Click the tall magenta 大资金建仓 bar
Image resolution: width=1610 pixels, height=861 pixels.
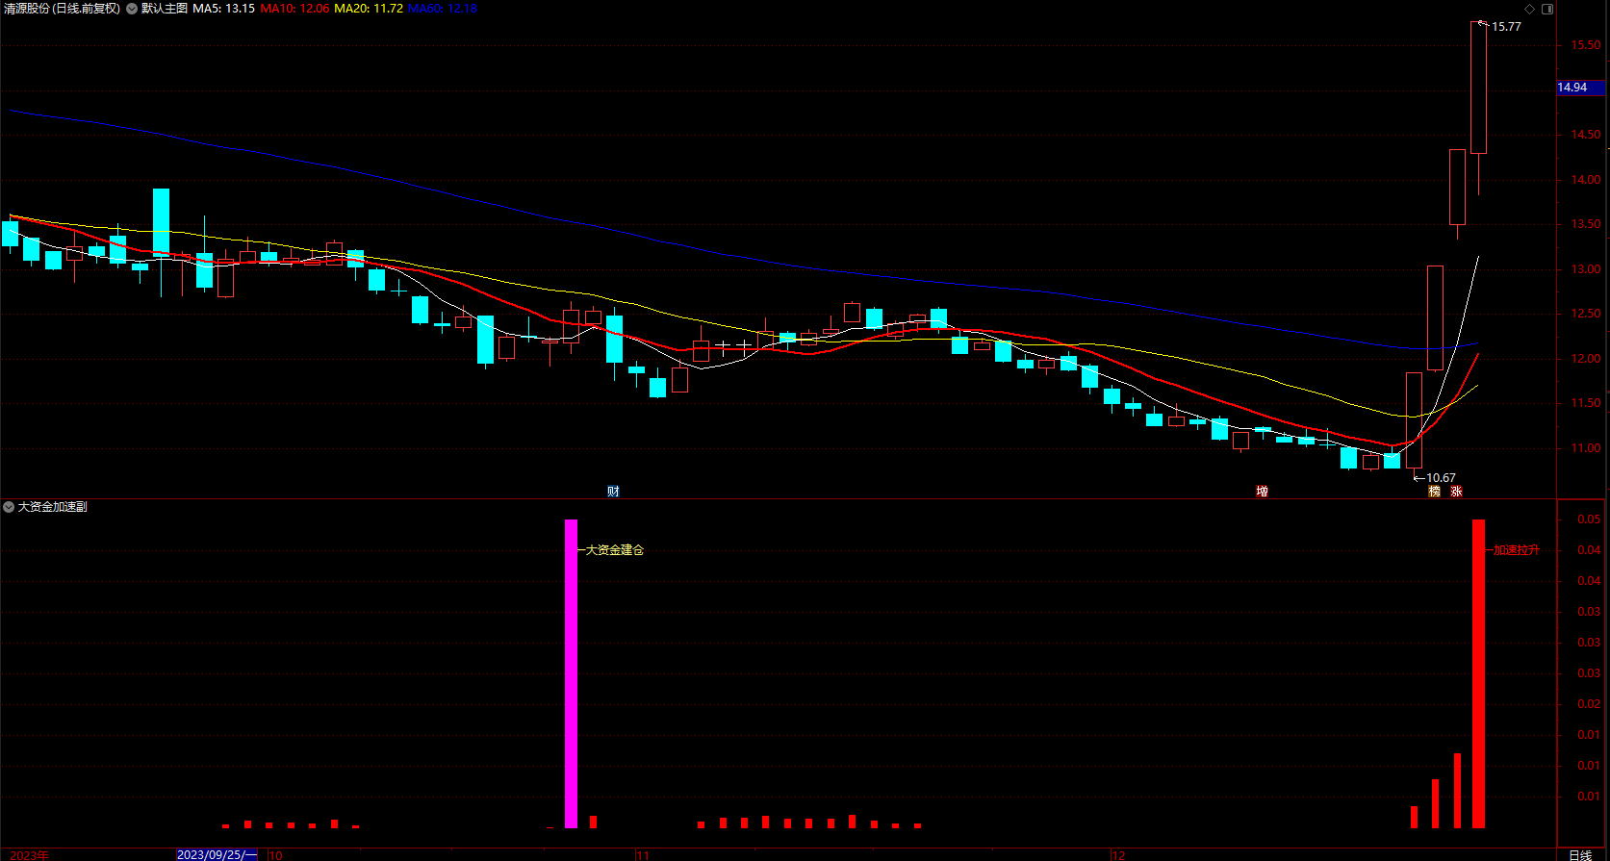click(571, 673)
